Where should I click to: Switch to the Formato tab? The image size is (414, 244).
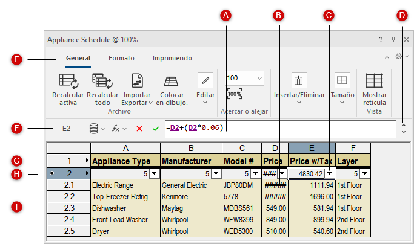pyautogui.click(x=121, y=58)
